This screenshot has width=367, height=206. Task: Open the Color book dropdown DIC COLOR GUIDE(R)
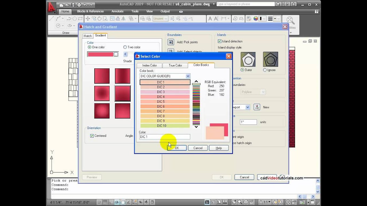point(165,76)
